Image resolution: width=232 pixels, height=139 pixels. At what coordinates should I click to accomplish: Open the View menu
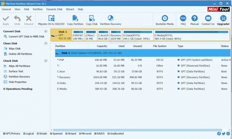[x=17, y=9]
